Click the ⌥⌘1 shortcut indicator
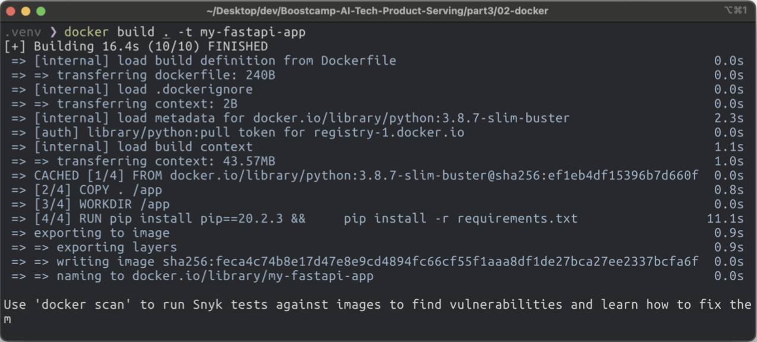 point(735,11)
